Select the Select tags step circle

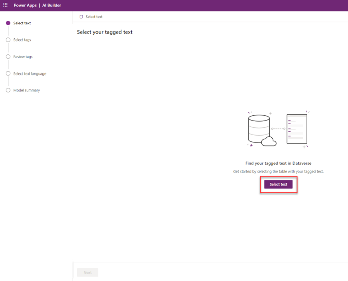point(8,40)
